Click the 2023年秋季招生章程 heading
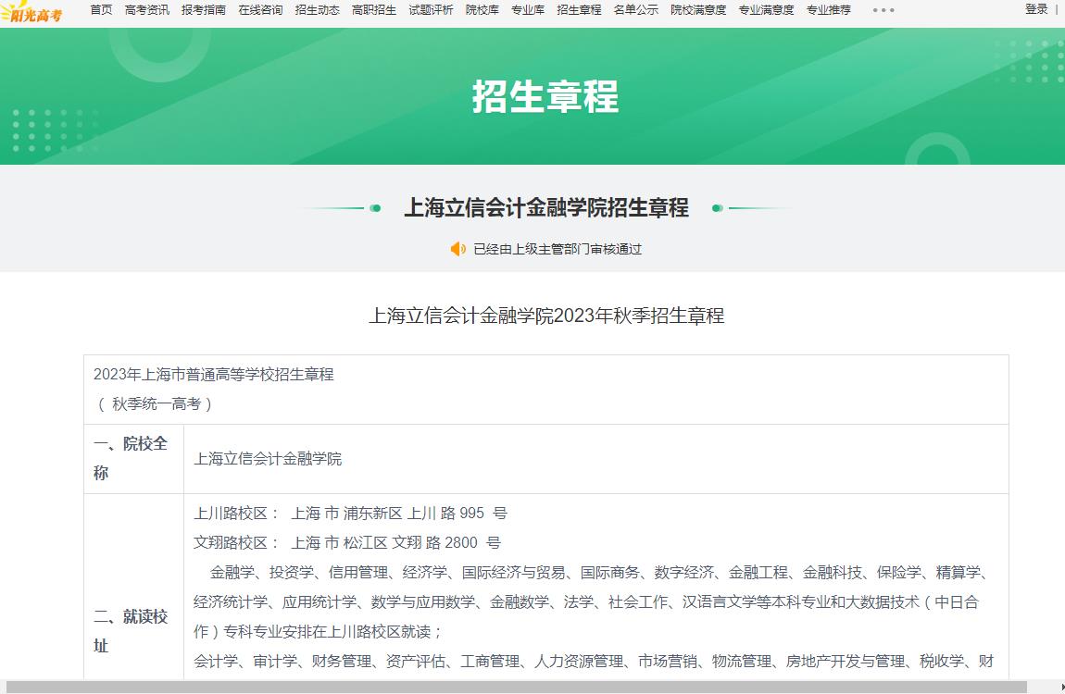 (x=546, y=316)
